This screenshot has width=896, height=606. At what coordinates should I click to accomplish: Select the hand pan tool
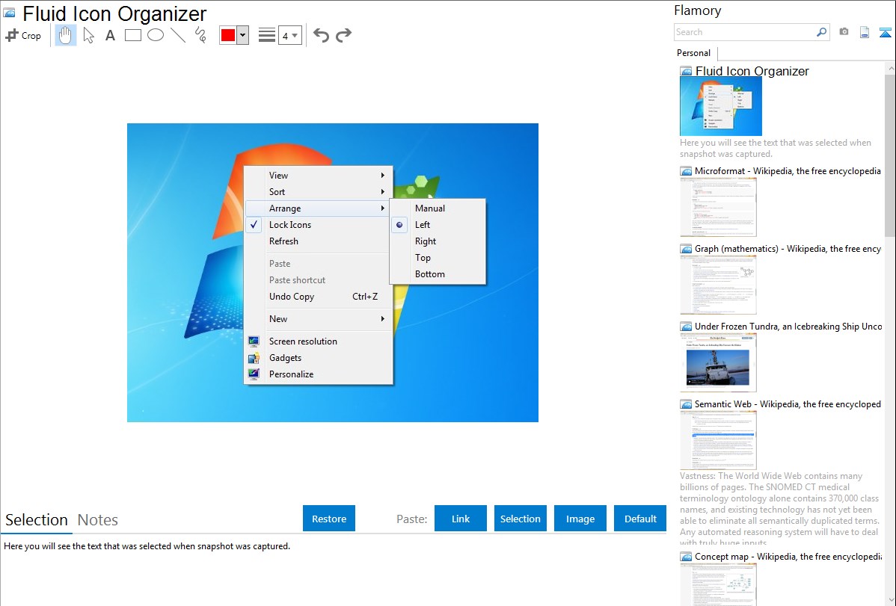[x=65, y=34]
